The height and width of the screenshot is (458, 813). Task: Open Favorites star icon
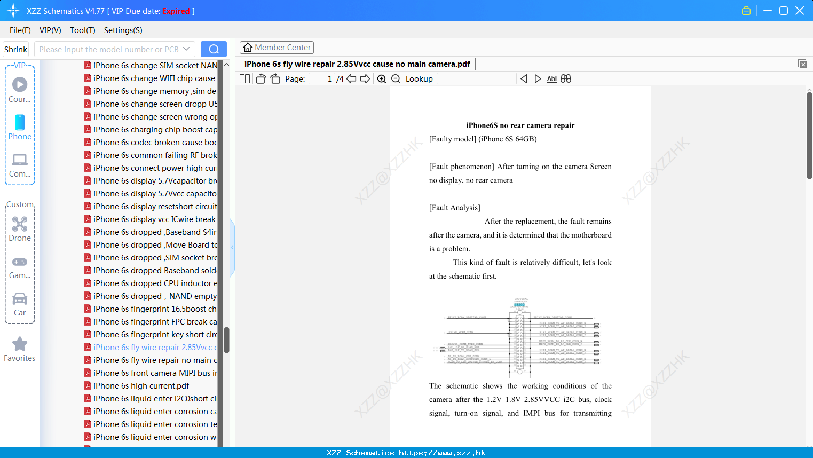[20, 344]
